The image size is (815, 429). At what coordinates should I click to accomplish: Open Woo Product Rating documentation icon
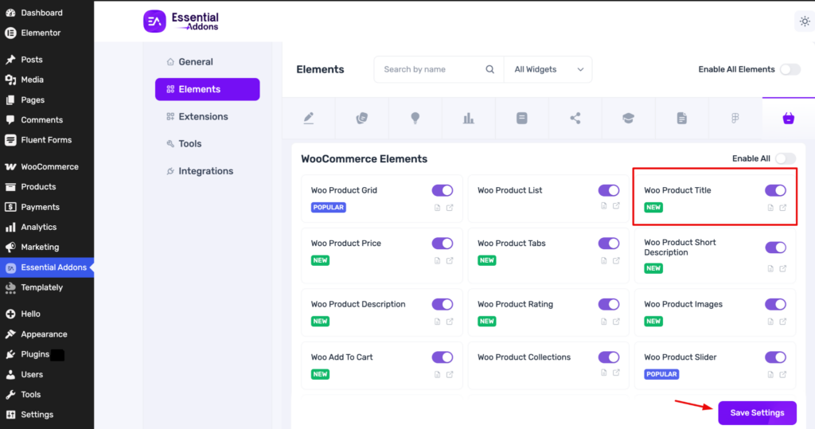pyautogui.click(x=603, y=322)
